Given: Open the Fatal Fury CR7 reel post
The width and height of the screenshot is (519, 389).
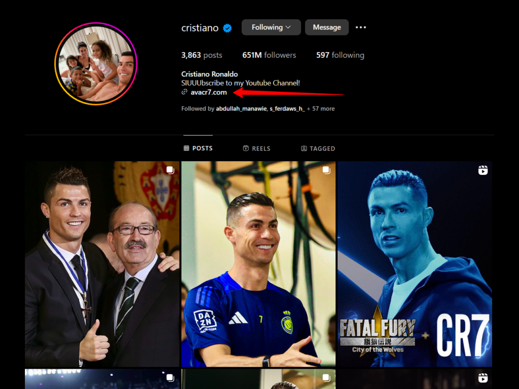Looking at the screenshot, I should point(415,264).
